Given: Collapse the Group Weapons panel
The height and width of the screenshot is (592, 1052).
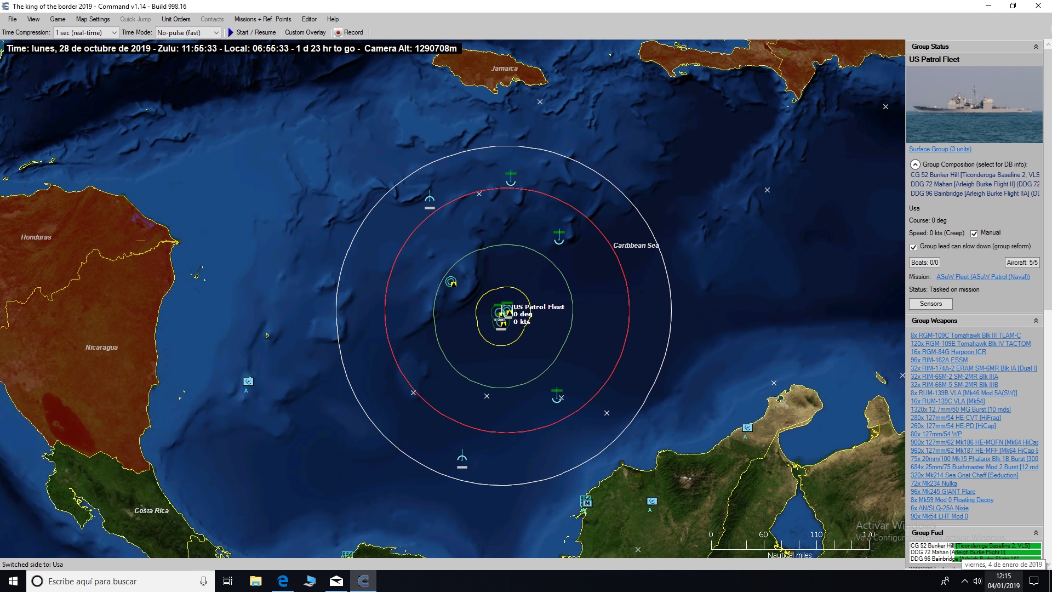Looking at the screenshot, I should (1036, 320).
